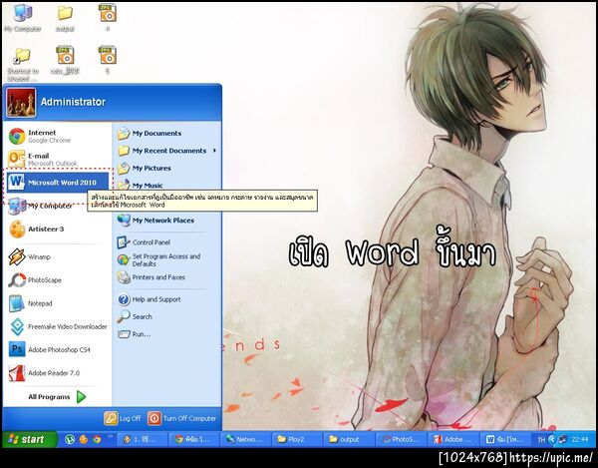Click the TH language indicator in tray
Viewport: 598px width, 468px height.
(541, 440)
